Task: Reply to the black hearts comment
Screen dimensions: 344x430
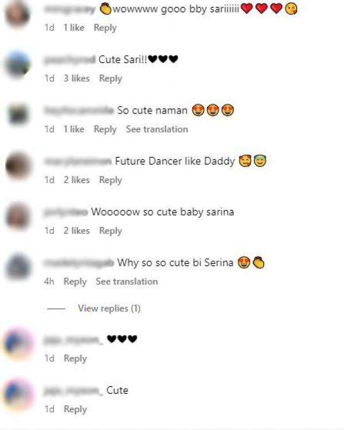Action: pos(75,358)
